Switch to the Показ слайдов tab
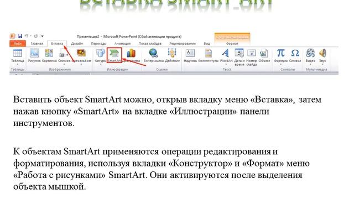The height and width of the screenshot is (199, 354). pyautogui.click(x=150, y=44)
